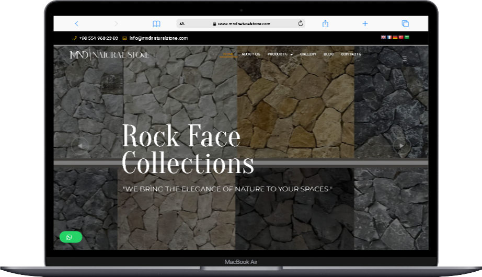Email info@mndnaturalstone.com link
The height and width of the screenshot is (277, 482).
tap(155, 38)
